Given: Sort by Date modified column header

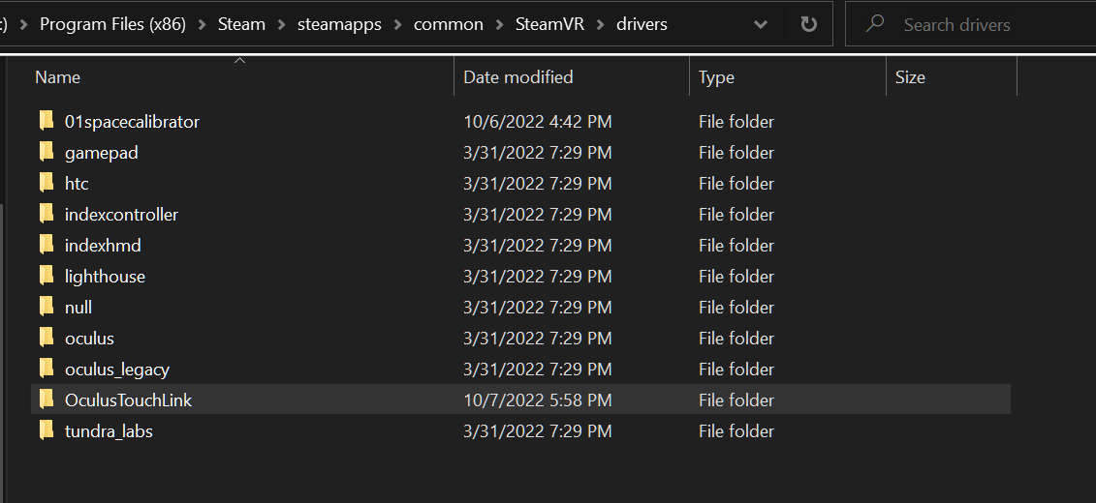Looking at the screenshot, I should tap(518, 77).
